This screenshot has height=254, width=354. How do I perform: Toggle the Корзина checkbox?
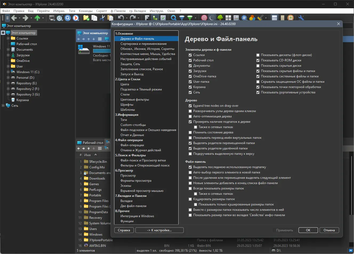[x=190, y=87]
